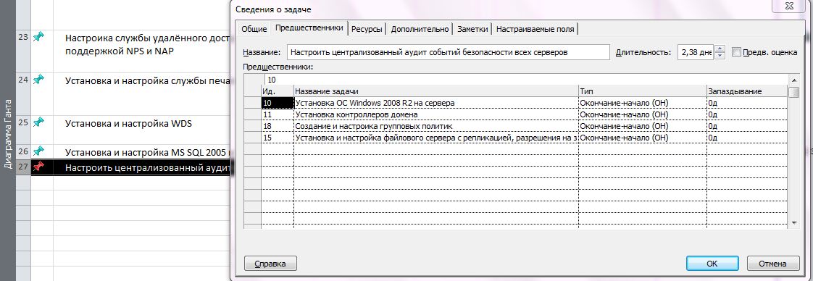This screenshot has height=281, width=813.
Task: Increase duration with the up spinner arrow
Action: pyautogui.click(x=720, y=49)
